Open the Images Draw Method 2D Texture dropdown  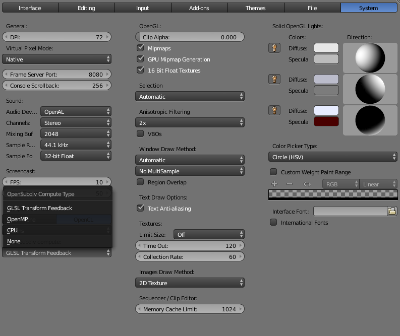[190, 283]
